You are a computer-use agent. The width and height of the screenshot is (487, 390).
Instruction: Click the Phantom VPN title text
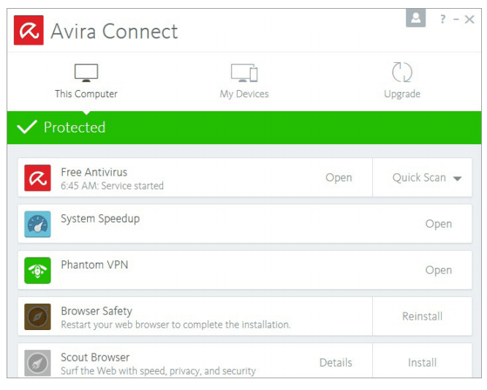pyautogui.click(x=94, y=265)
